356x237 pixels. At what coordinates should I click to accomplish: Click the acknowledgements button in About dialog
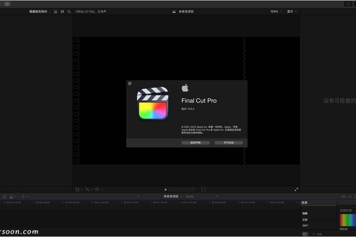pos(195,142)
